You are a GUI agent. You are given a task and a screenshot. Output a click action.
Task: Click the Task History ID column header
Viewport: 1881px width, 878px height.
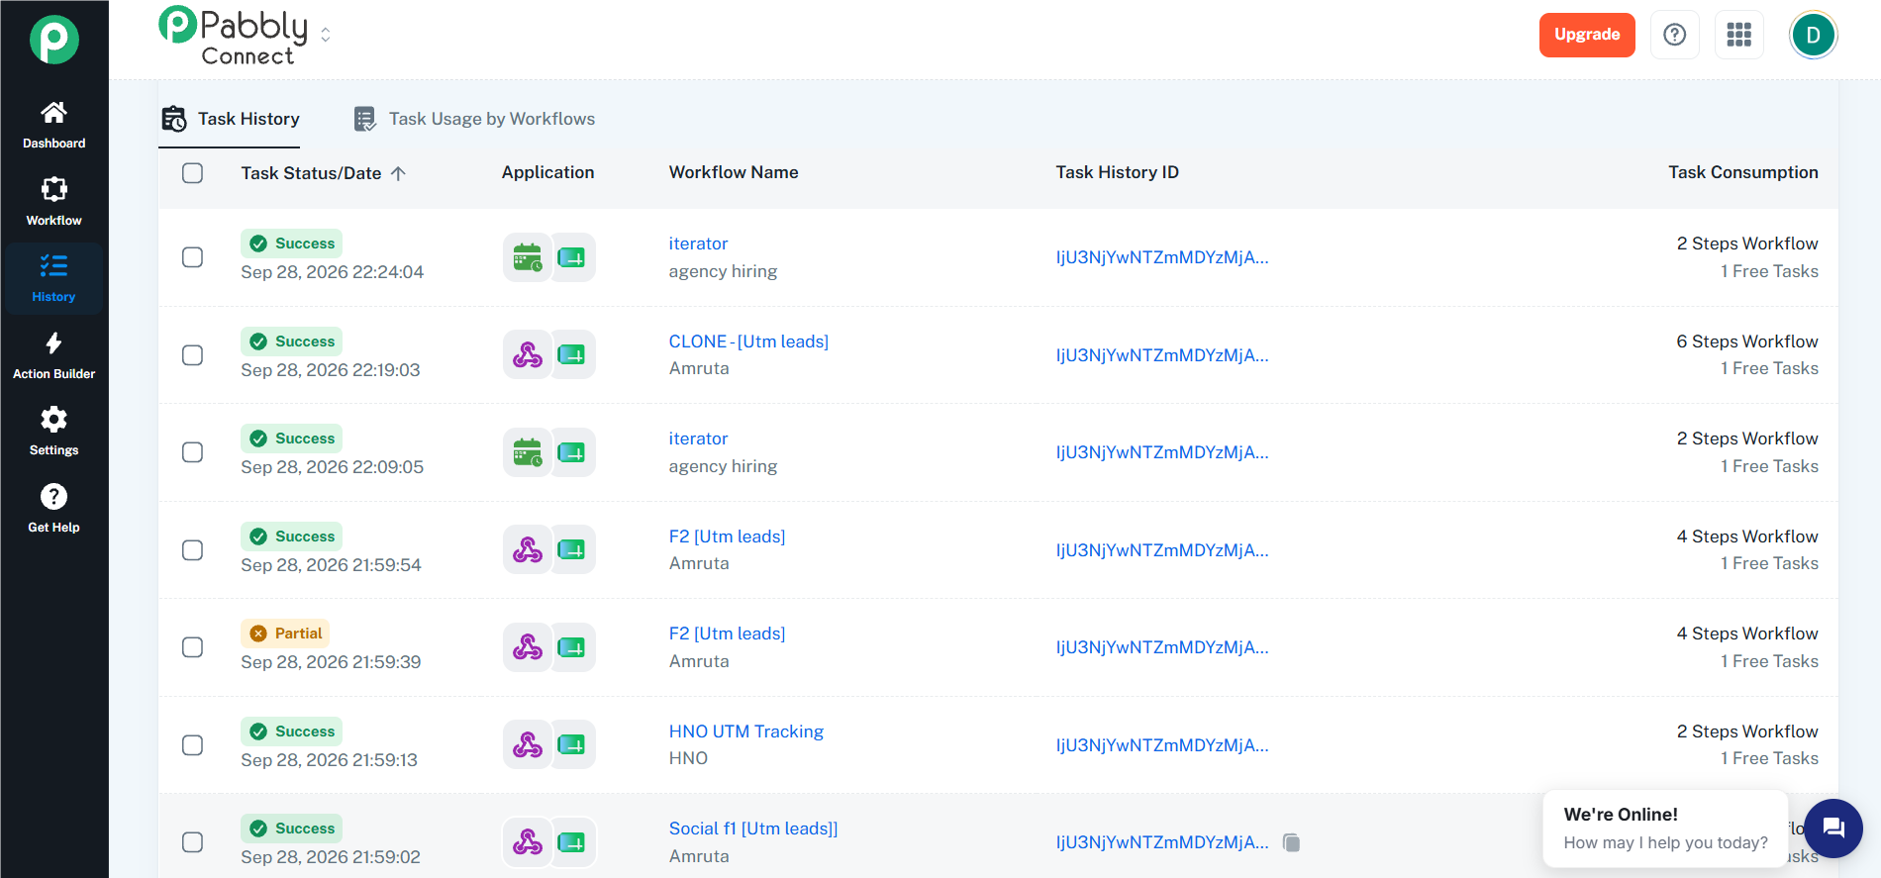pyautogui.click(x=1117, y=172)
